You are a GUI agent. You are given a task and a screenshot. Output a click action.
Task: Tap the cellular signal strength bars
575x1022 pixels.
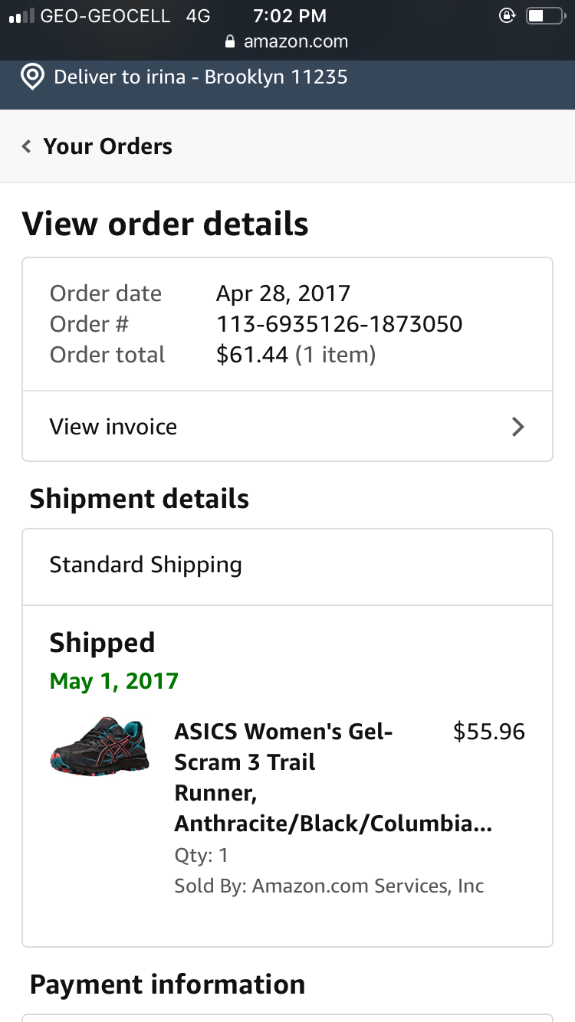[20, 16]
